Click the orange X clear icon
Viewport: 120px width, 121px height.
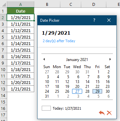(109, 113)
